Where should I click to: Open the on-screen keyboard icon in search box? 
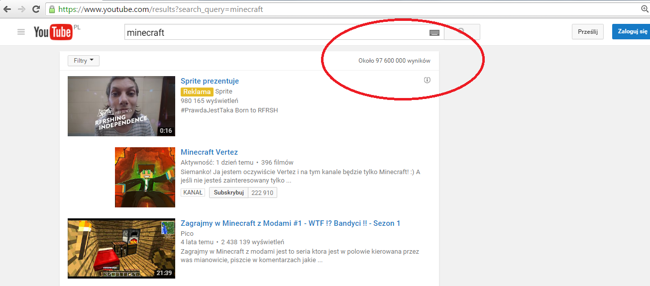click(x=434, y=33)
